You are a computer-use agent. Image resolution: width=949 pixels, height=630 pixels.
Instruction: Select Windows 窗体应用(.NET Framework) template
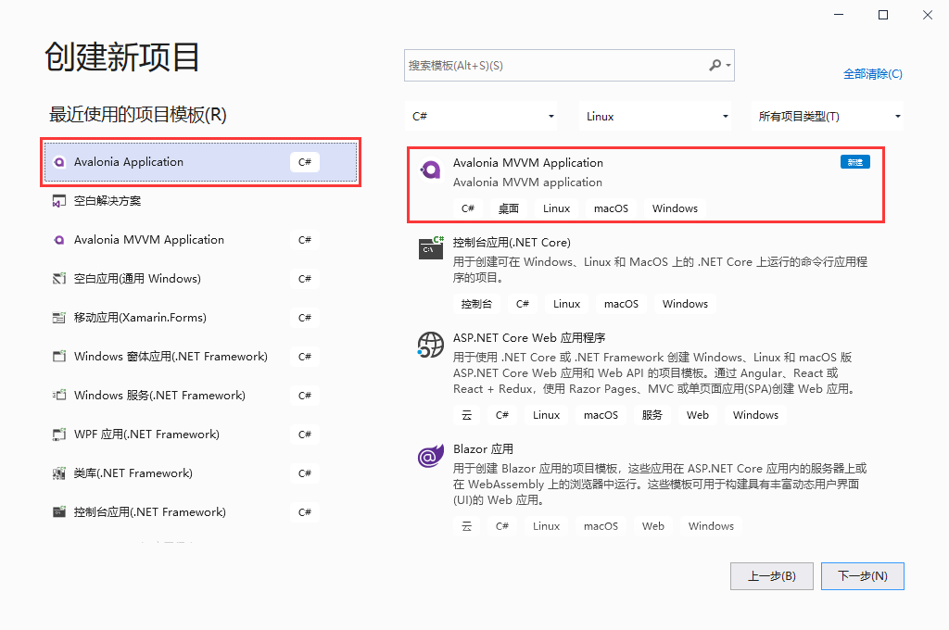coord(200,357)
